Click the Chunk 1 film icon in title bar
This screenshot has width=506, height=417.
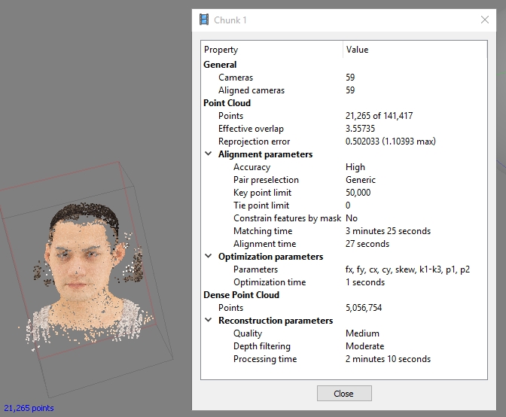(x=204, y=20)
